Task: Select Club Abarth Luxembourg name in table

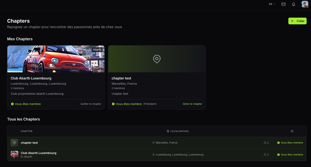Action: [x=38, y=153]
